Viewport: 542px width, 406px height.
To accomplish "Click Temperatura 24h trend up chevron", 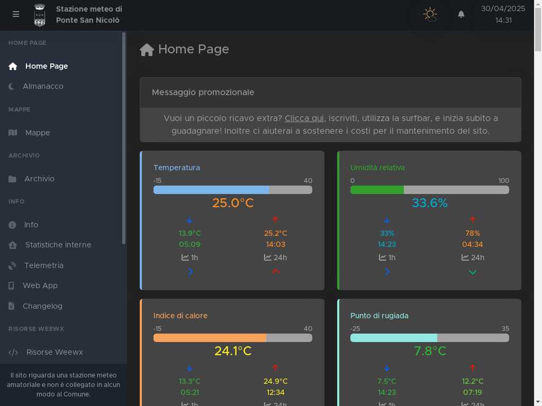I will (275, 271).
